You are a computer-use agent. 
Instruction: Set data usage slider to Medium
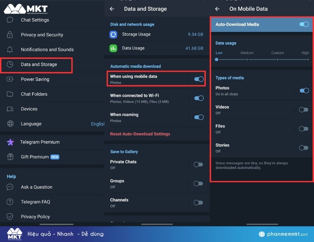[x=247, y=60]
